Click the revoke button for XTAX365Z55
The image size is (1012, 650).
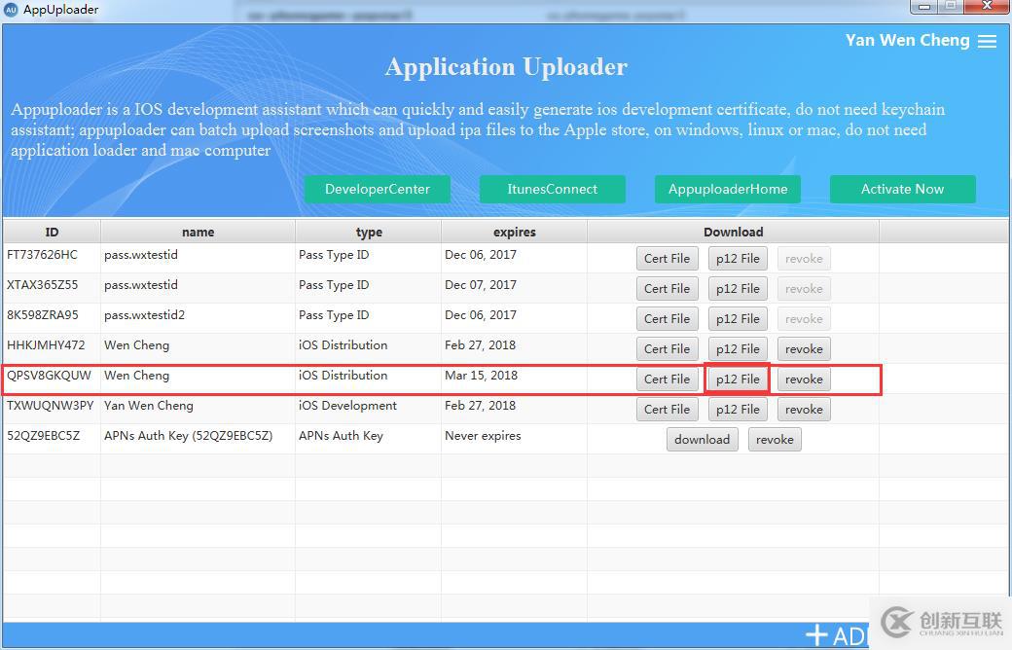[x=804, y=289]
